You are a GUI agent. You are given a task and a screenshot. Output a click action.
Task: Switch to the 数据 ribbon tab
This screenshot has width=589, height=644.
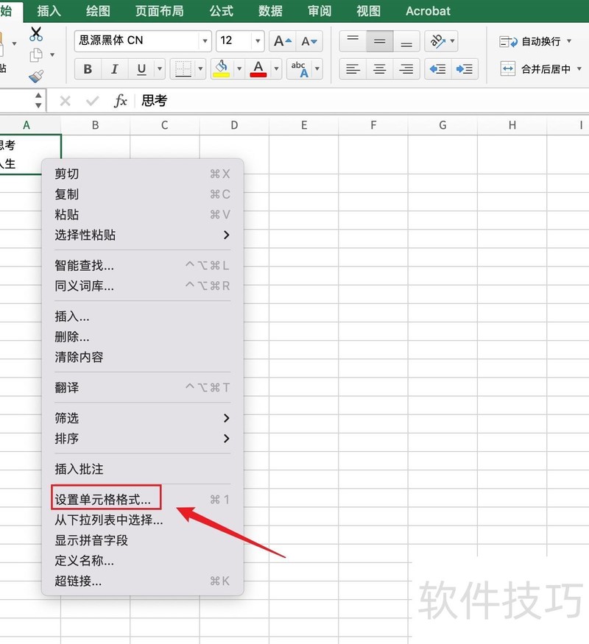coord(270,10)
